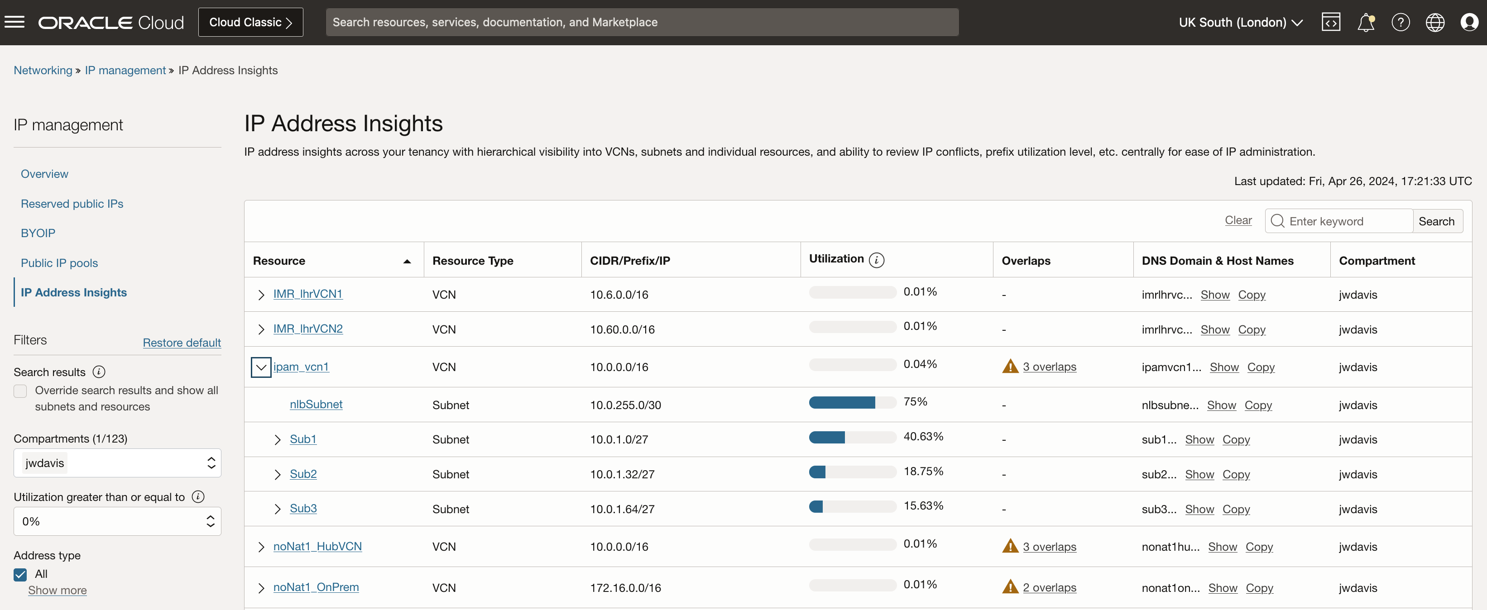1487x610 pixels.
Task: Open notifications bell
Action: pyautogui.click(x=1366, y=22)
